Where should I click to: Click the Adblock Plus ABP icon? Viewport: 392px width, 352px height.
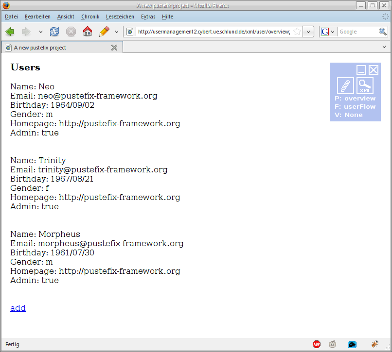point(317,344)
